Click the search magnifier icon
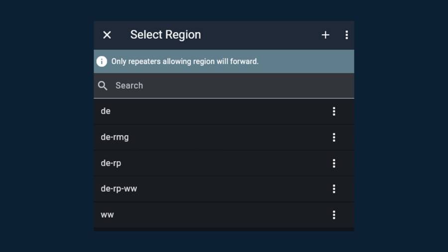The image size is (448, 252). 103,86
